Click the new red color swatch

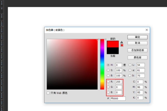pyautogui.click(x=113, y=44)
